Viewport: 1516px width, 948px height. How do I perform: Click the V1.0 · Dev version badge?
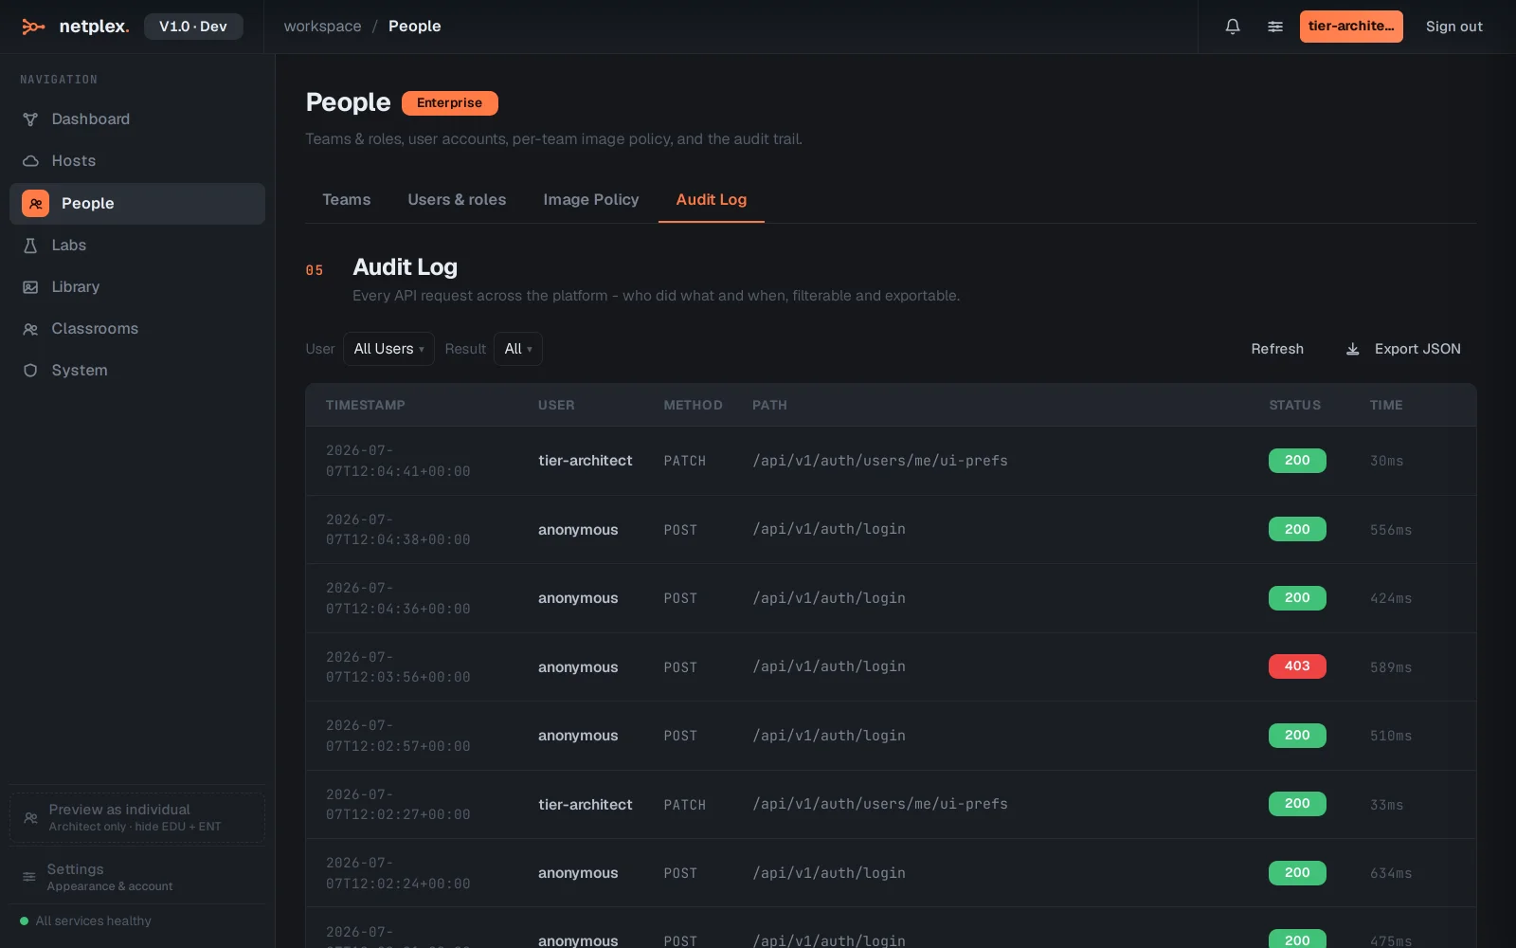[193, 27]
